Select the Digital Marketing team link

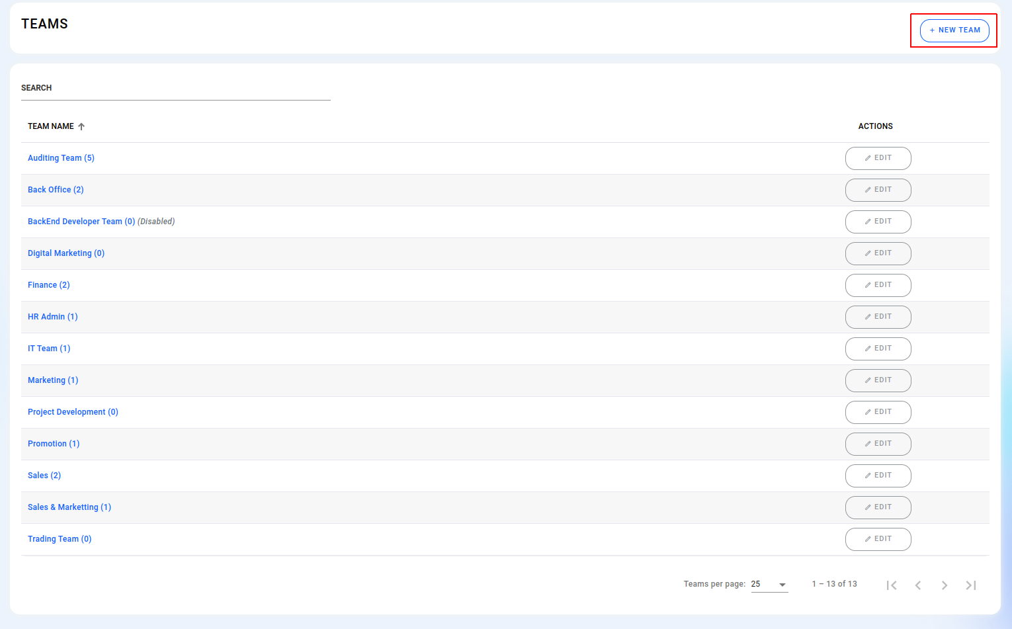point(65,253)
